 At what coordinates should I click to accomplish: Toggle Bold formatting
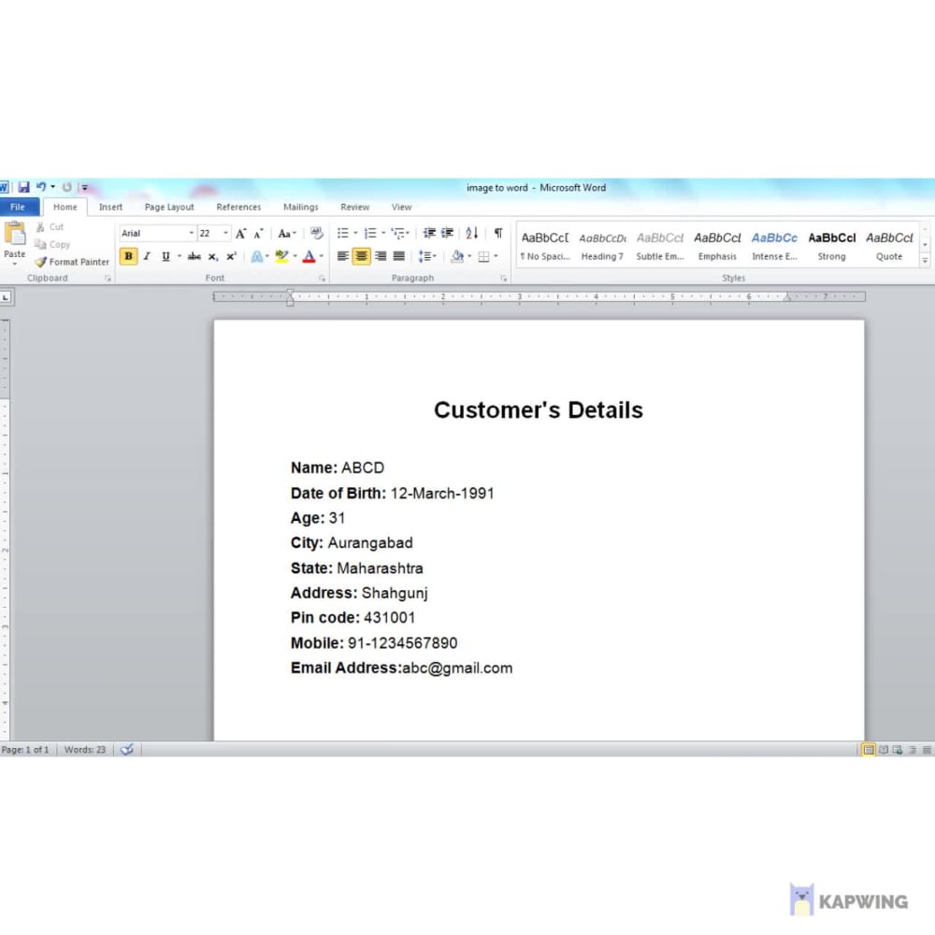pyautogui.click(x=128, y=256)
